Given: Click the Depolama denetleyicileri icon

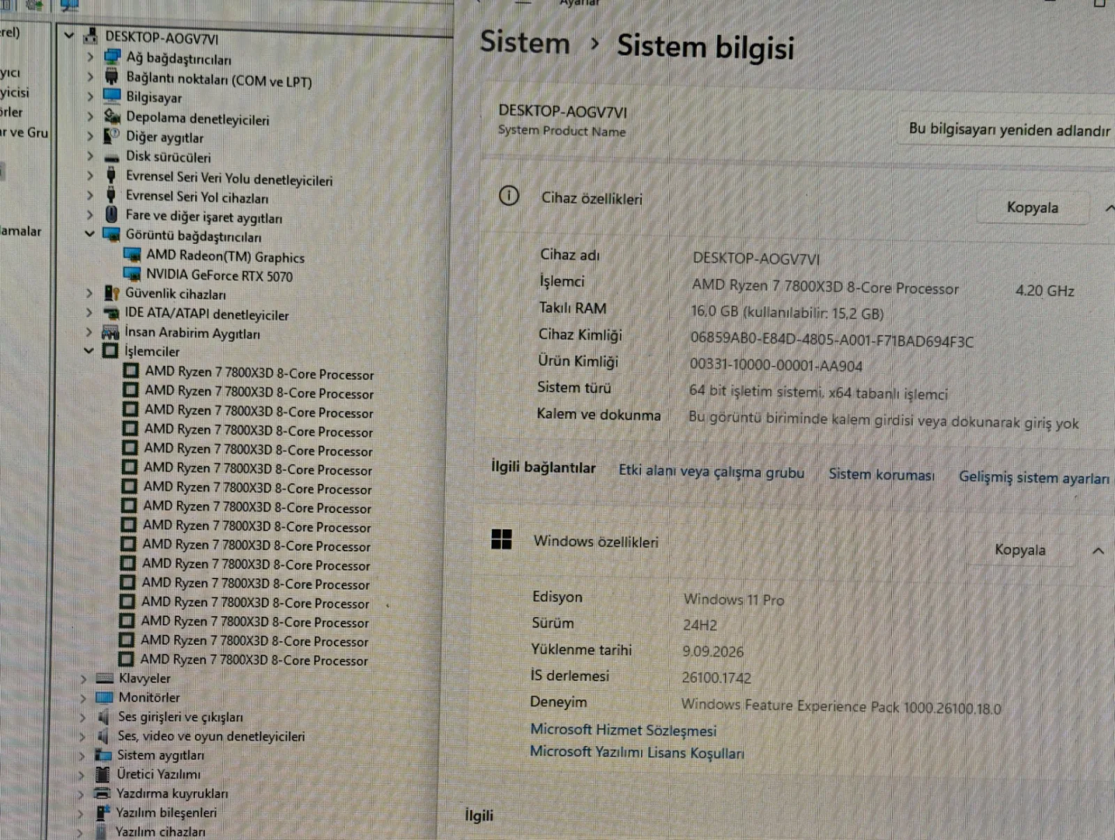Looking at the screenshot, I should click(112, 116).
